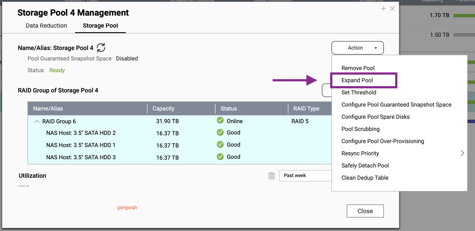The width and height of the screenshot is (475, 231).
Task: Click the 1.50 TB gray usage bar
Action: coord(464,35)
